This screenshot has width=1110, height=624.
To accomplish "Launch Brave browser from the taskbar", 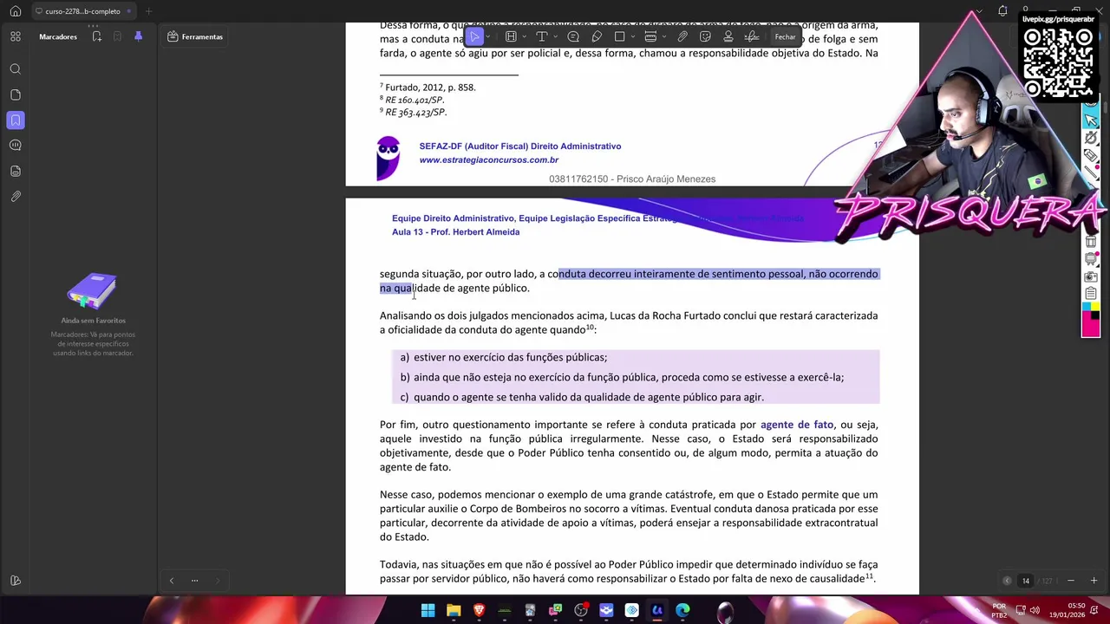I will (479, 611).
